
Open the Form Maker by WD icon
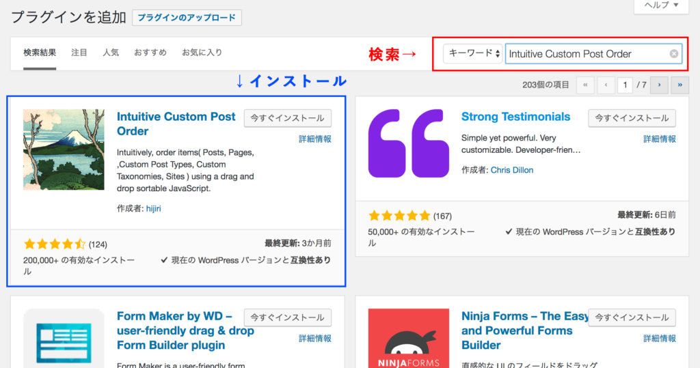[x=64, y=339]
